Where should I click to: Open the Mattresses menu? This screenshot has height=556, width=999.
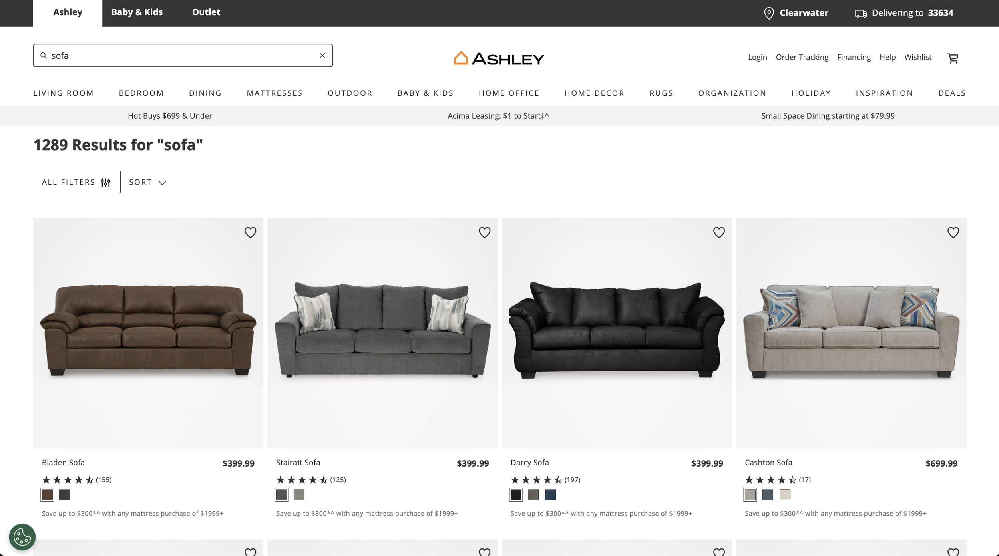(x=275, y=93)
